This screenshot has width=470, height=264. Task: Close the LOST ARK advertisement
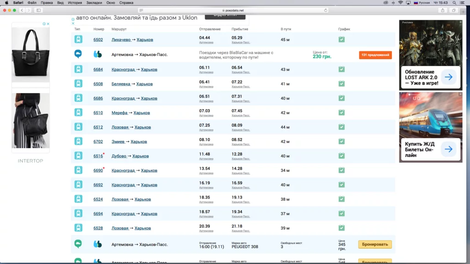coord(460,22)
